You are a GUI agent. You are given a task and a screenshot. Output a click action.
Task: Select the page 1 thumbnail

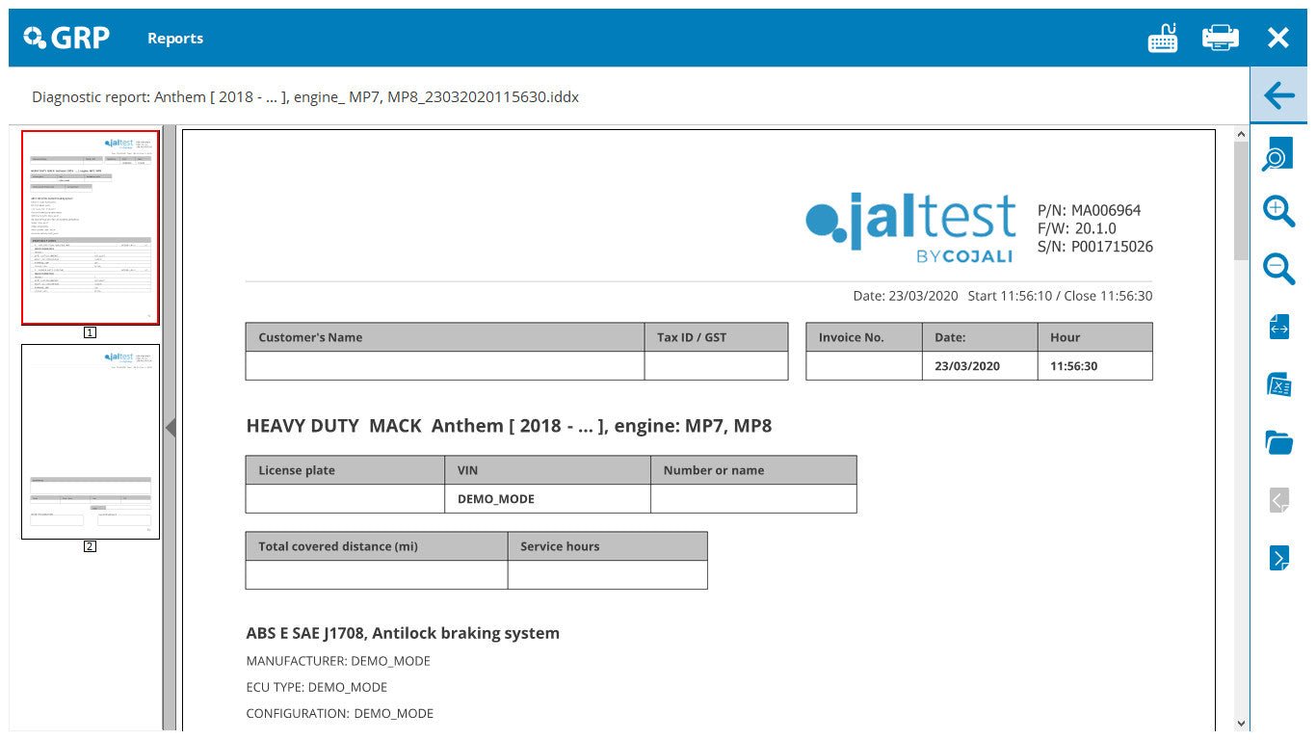click(89, 227)
